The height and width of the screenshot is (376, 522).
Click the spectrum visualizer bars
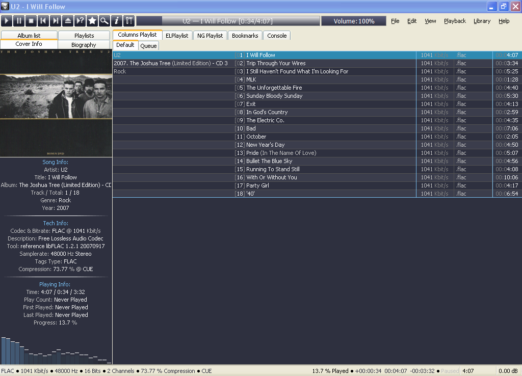tap(56, 350)
